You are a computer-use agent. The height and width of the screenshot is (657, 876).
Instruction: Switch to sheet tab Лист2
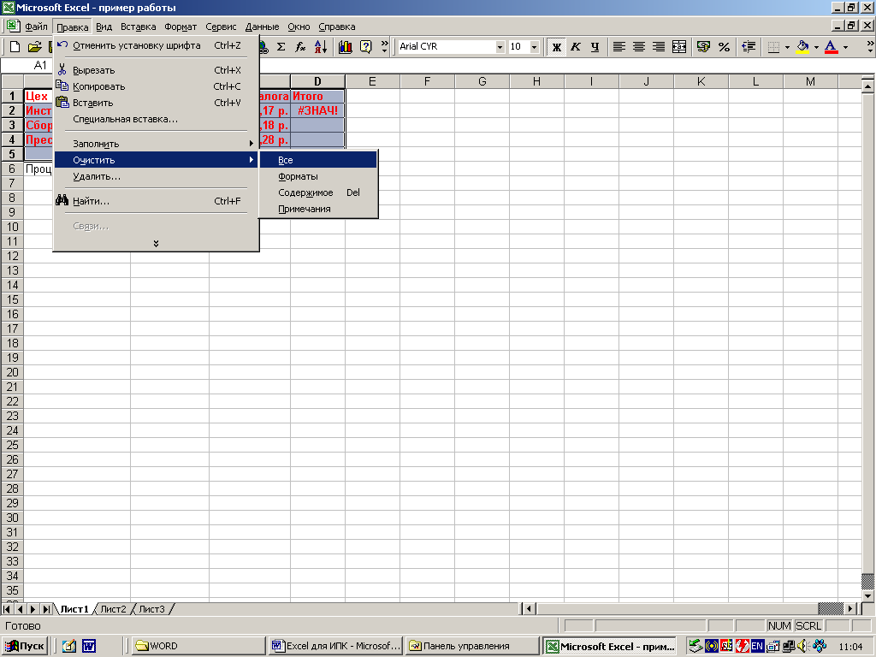click(114, 609)
